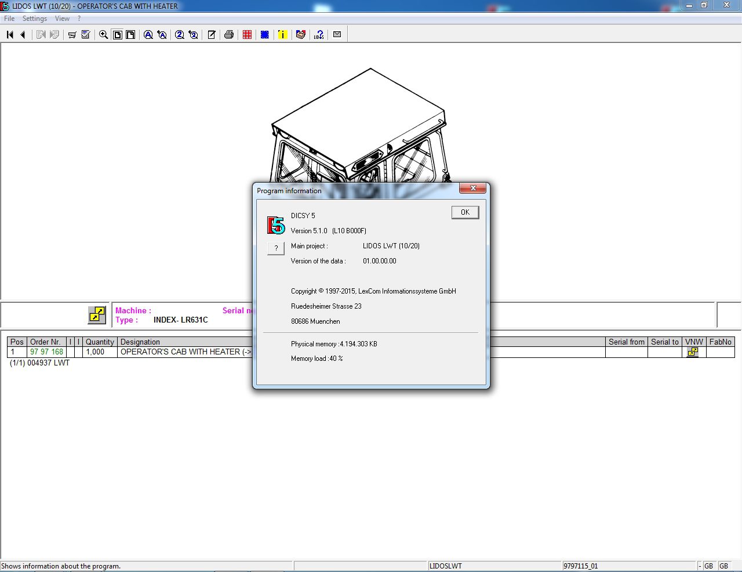Toggle the single page view button
742x572 pixels.
pyautogui.click(x=118, y=34)
